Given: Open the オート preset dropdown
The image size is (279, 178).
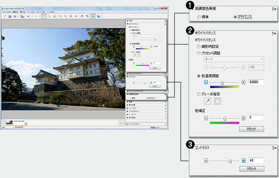Looking at the screenshot, I should click(234, 59).
